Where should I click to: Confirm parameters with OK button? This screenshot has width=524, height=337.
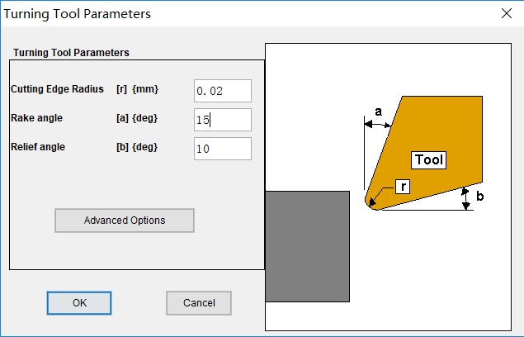click(79, 303)
